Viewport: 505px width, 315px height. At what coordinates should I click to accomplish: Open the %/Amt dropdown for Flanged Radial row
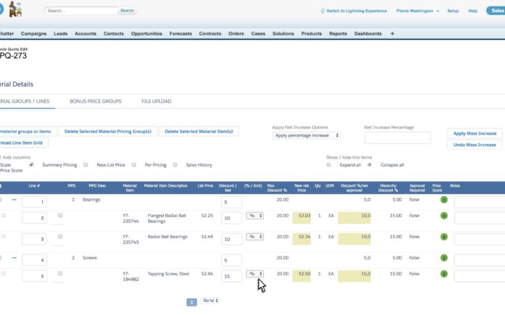[x=255, y=216]
